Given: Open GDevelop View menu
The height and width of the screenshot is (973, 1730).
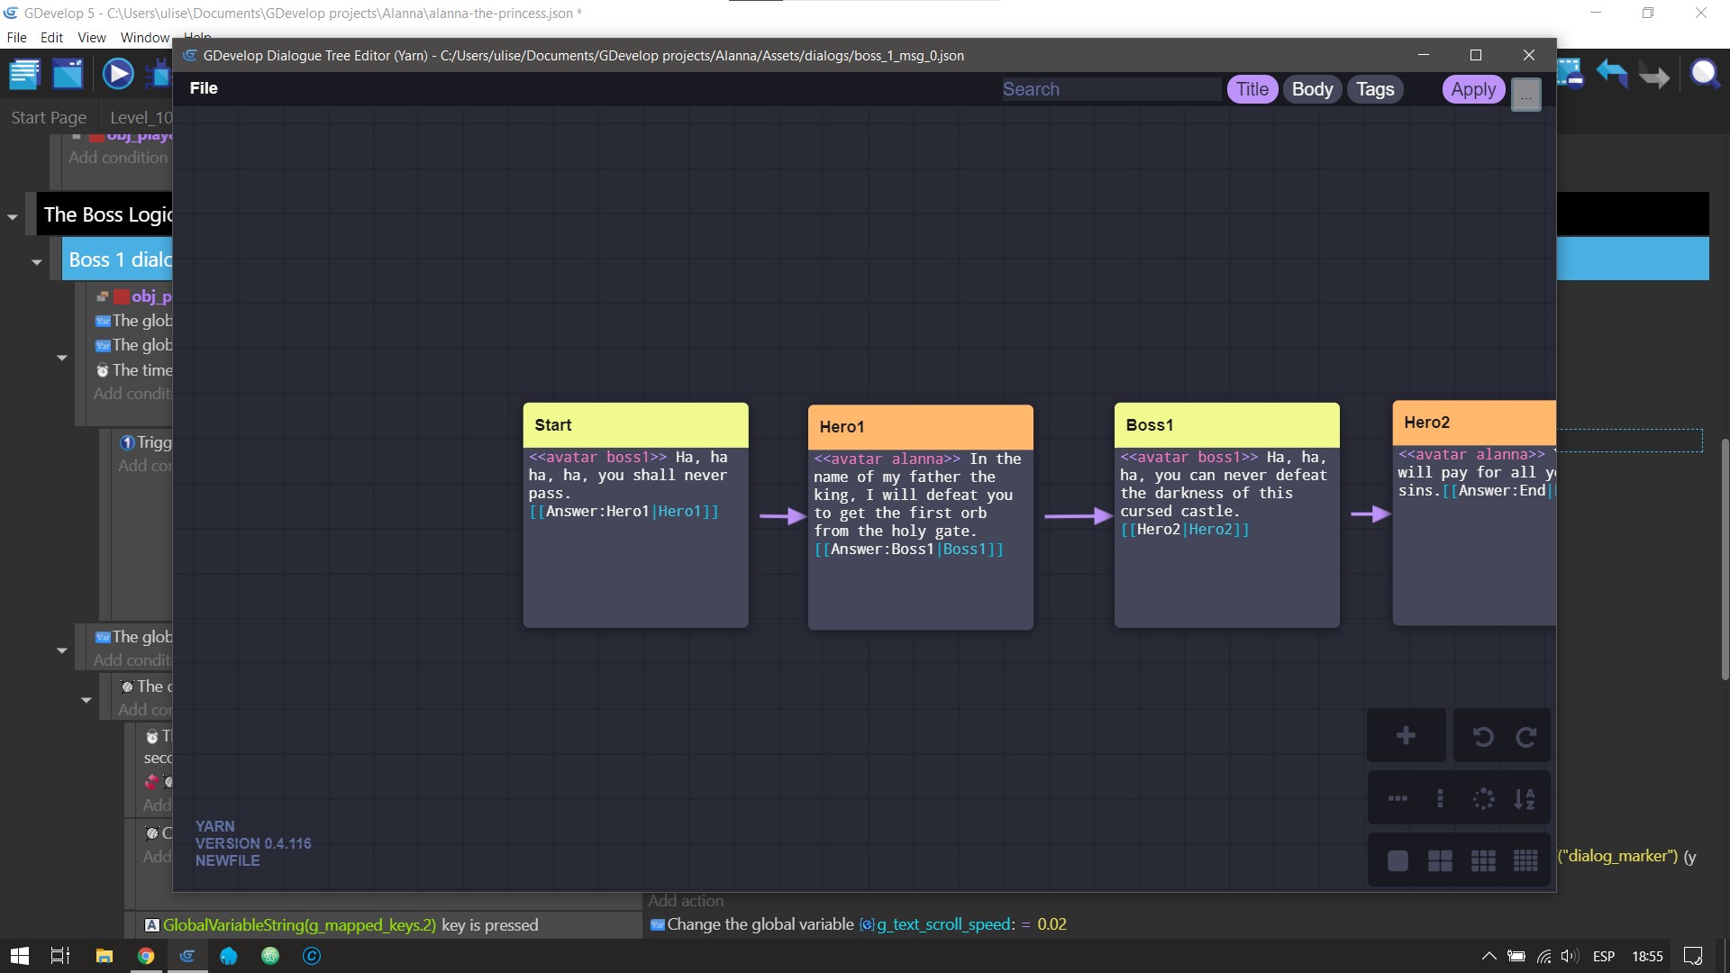Looking at the screenshot, I should [x=92, y=38].
